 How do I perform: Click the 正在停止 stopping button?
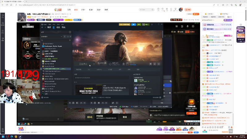coord(83,64)
